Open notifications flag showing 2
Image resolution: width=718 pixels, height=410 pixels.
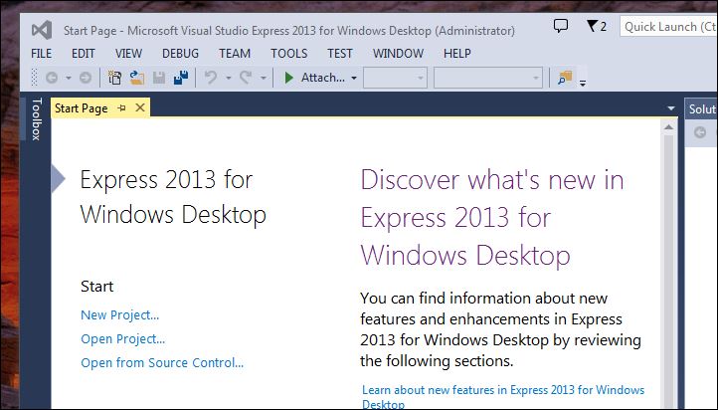(597, 26)
